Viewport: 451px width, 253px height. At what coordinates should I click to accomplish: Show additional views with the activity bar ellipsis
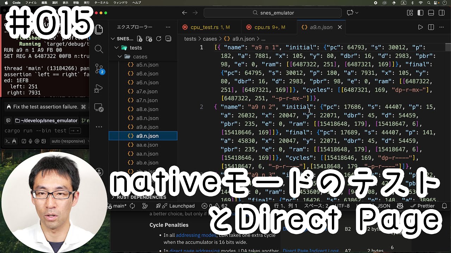(x=99, y=127)
